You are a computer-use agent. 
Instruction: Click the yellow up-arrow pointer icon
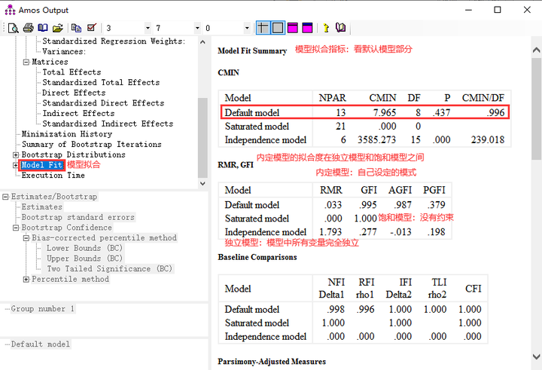(326, 28)
